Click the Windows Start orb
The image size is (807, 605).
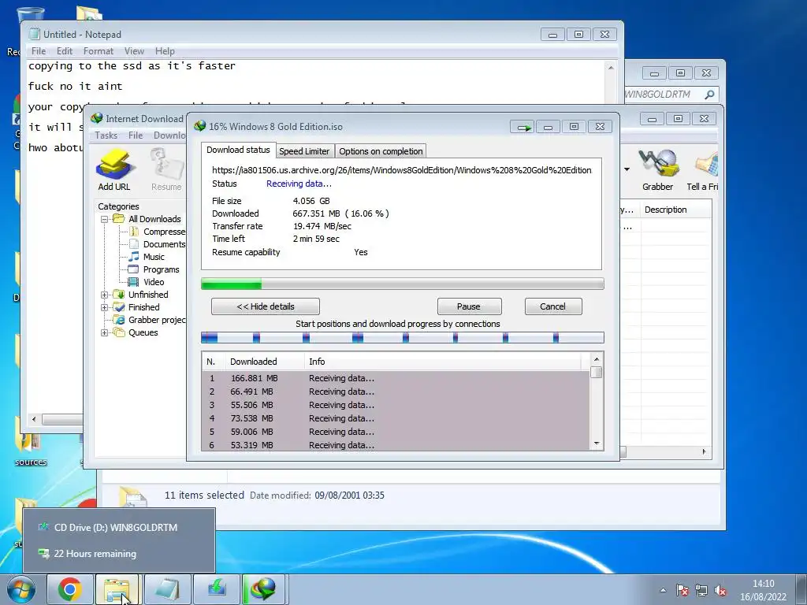[x=21, y=589]
